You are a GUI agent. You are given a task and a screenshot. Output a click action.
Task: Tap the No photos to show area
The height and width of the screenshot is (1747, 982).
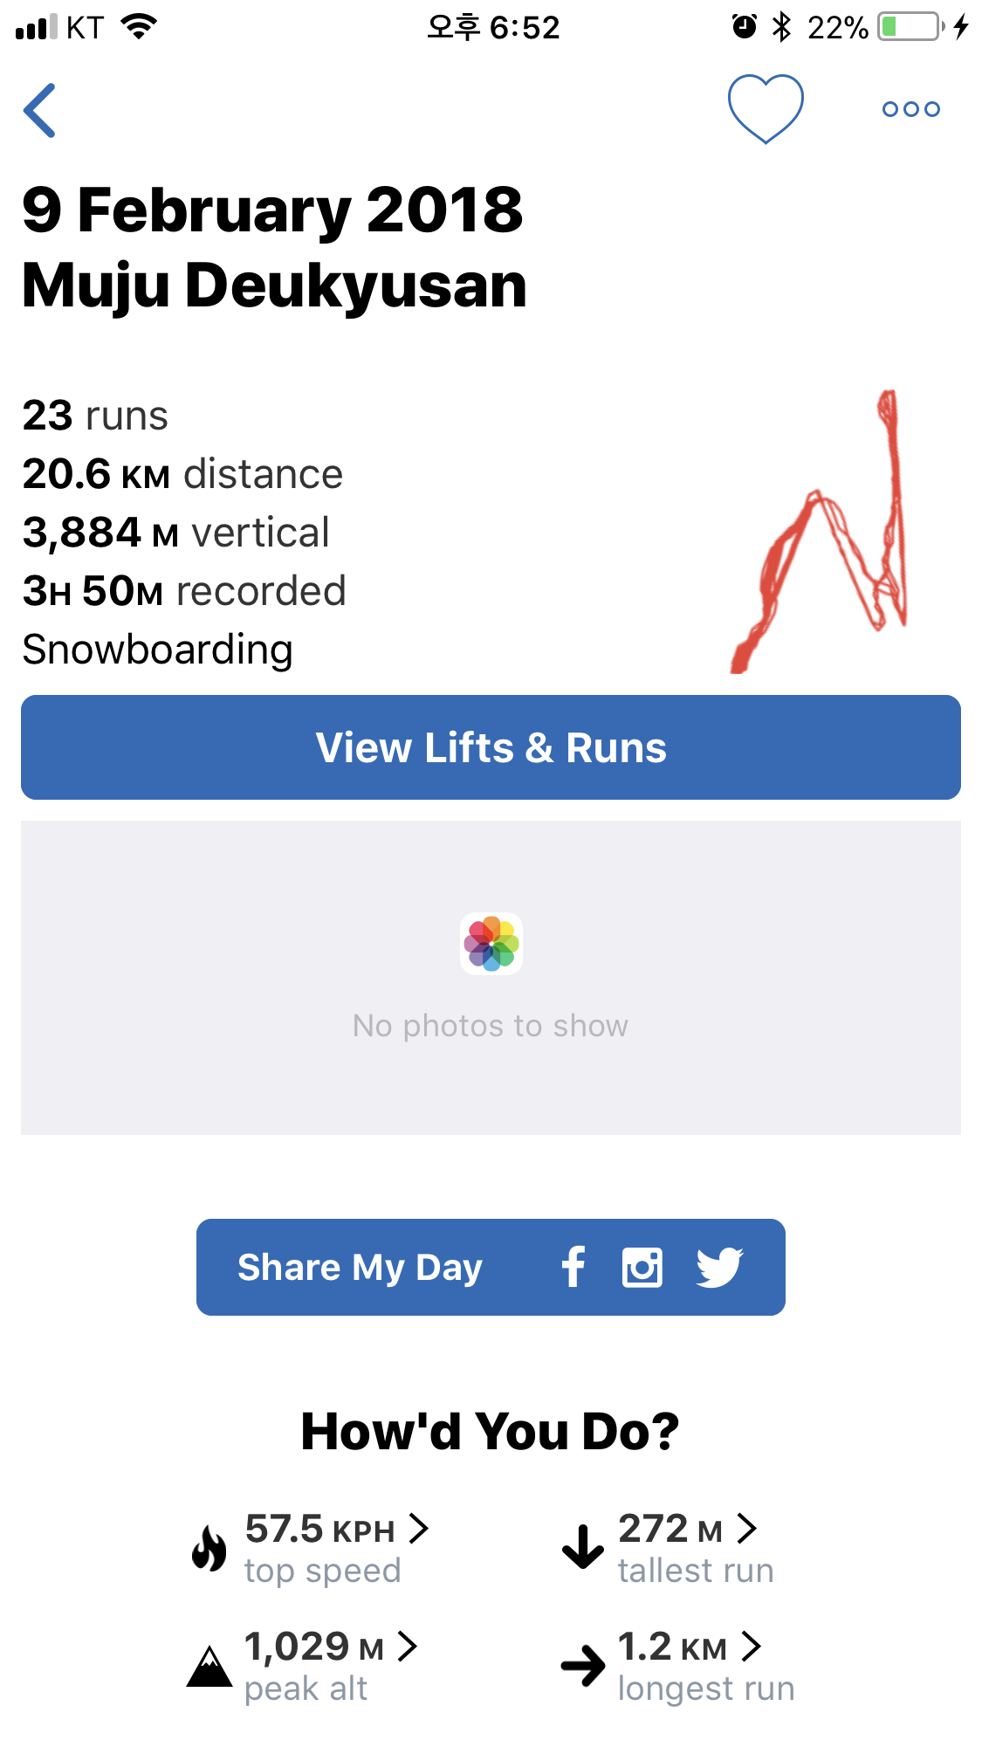tap(491, 978)
